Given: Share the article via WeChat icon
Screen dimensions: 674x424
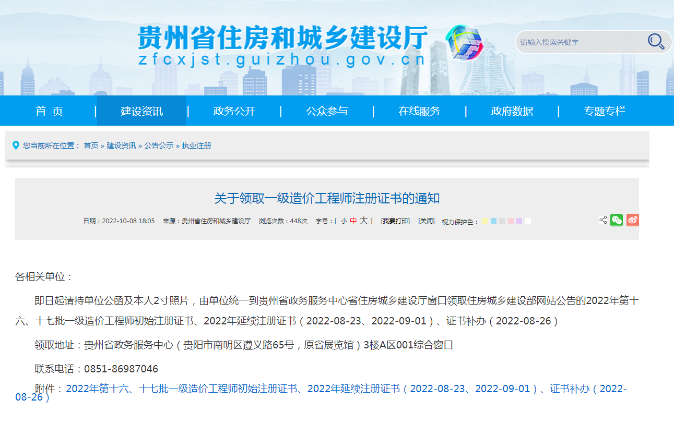Looking at the screenshot, I should [x=617, y=220].
